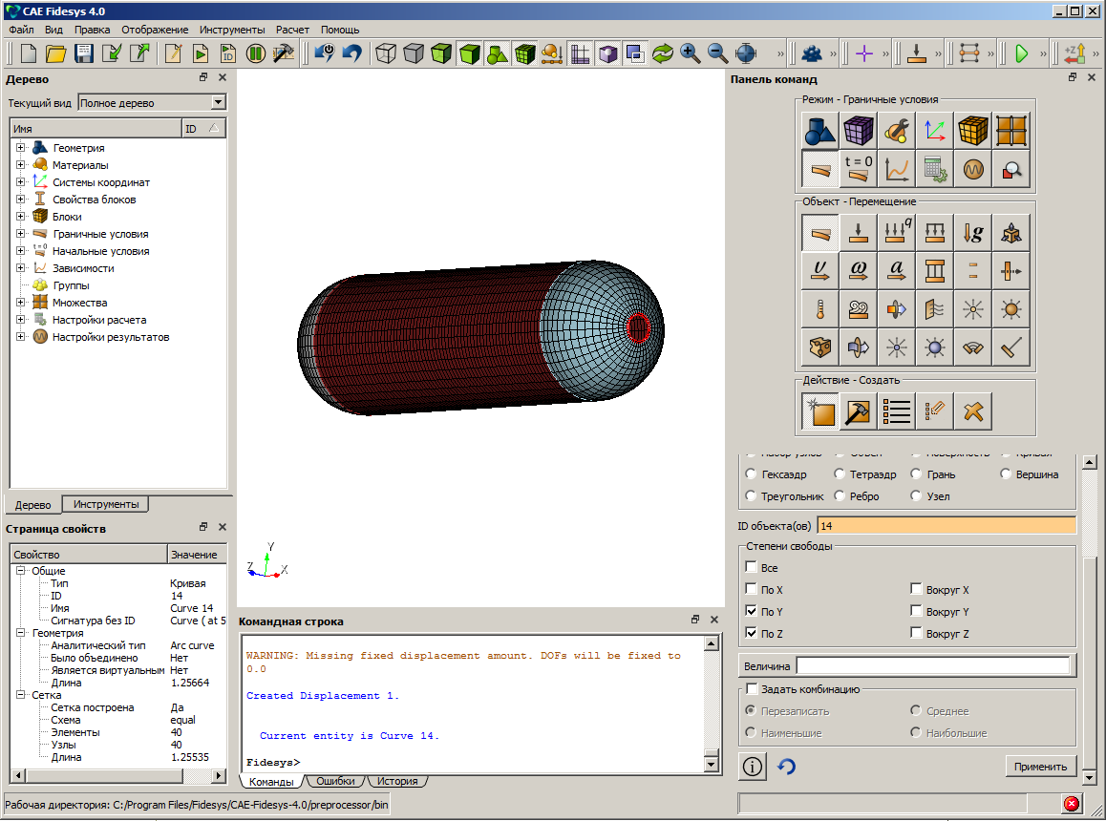Click the 'Величина' input field
1106x821 pixels.
pos(933,665)
